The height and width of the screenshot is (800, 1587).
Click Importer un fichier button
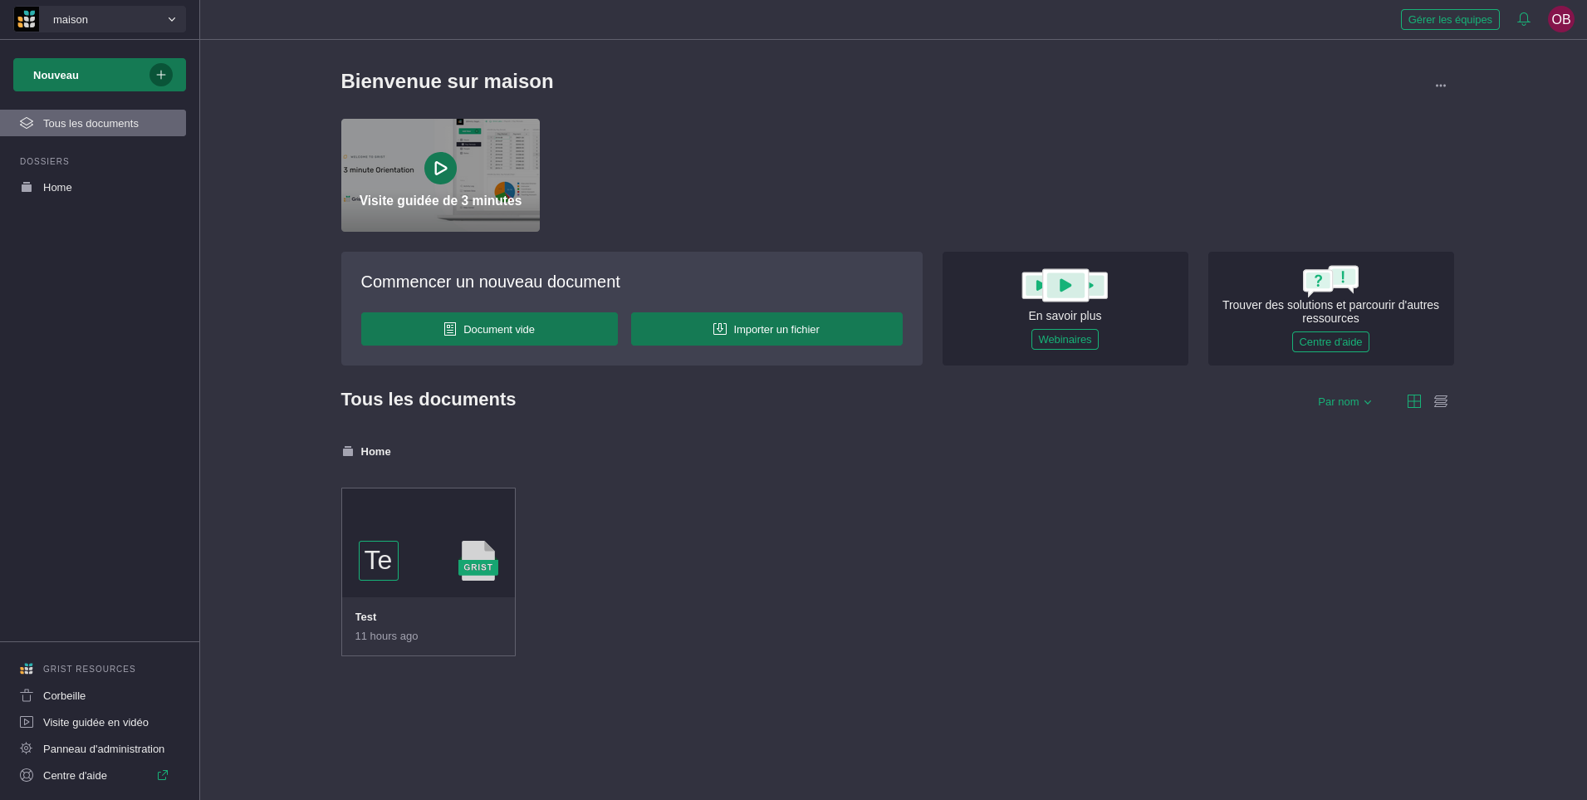point(767,329)
